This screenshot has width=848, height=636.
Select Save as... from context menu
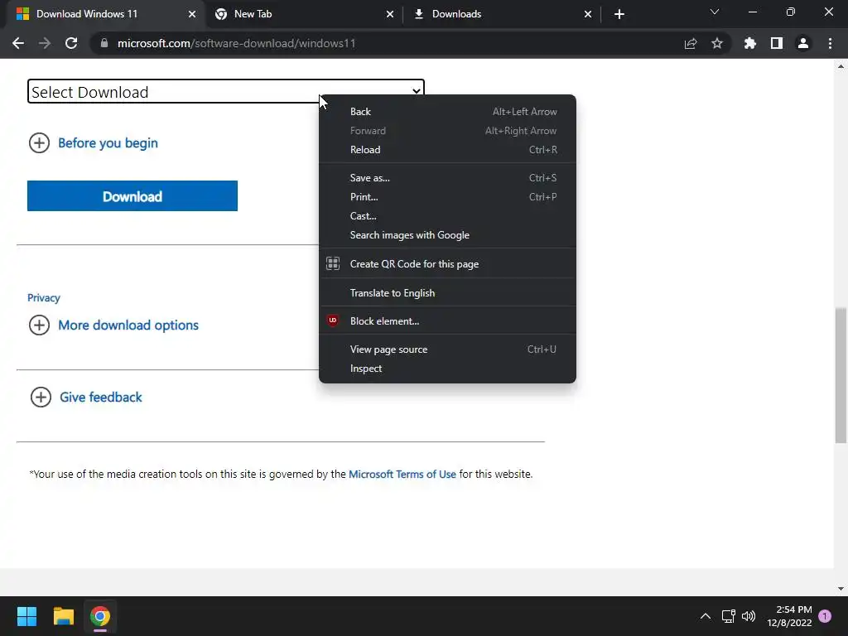pyautogui.click(x=447, y=178)
